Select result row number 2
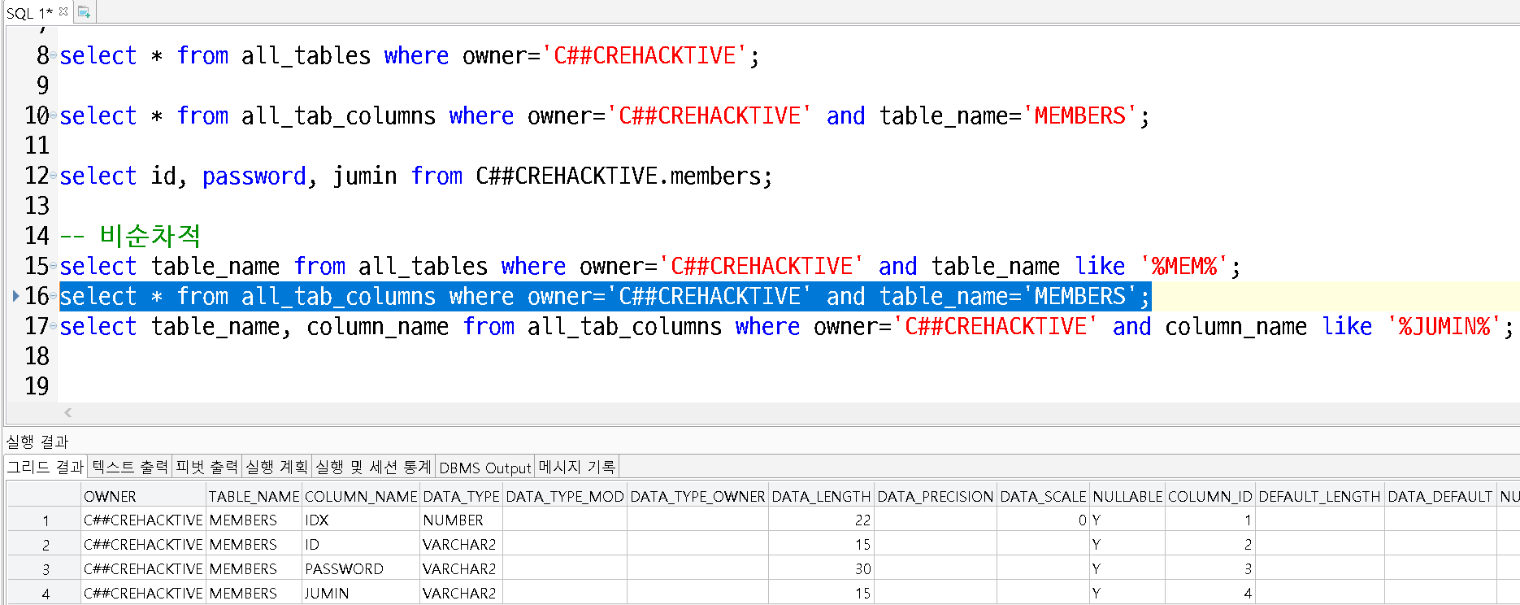This screenshot has height=605, width=1520. (x=46, y=545)
